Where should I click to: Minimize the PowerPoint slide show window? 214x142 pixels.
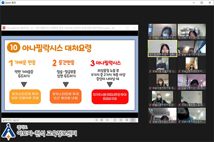[120, 28]
